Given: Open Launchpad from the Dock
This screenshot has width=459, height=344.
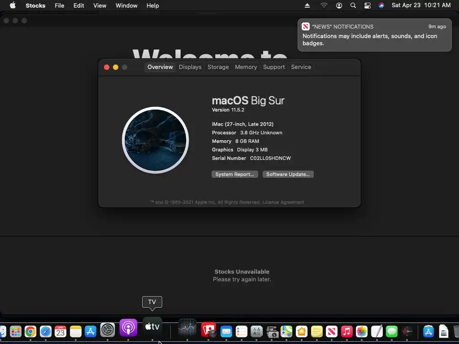Looking at the screenshot, I should tap(16, 332).
